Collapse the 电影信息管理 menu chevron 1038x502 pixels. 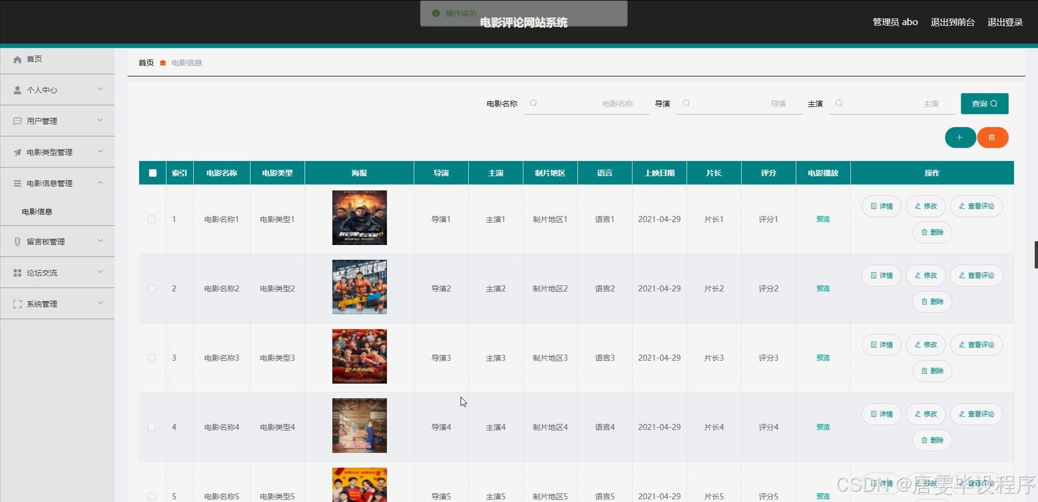coord(100,183)
